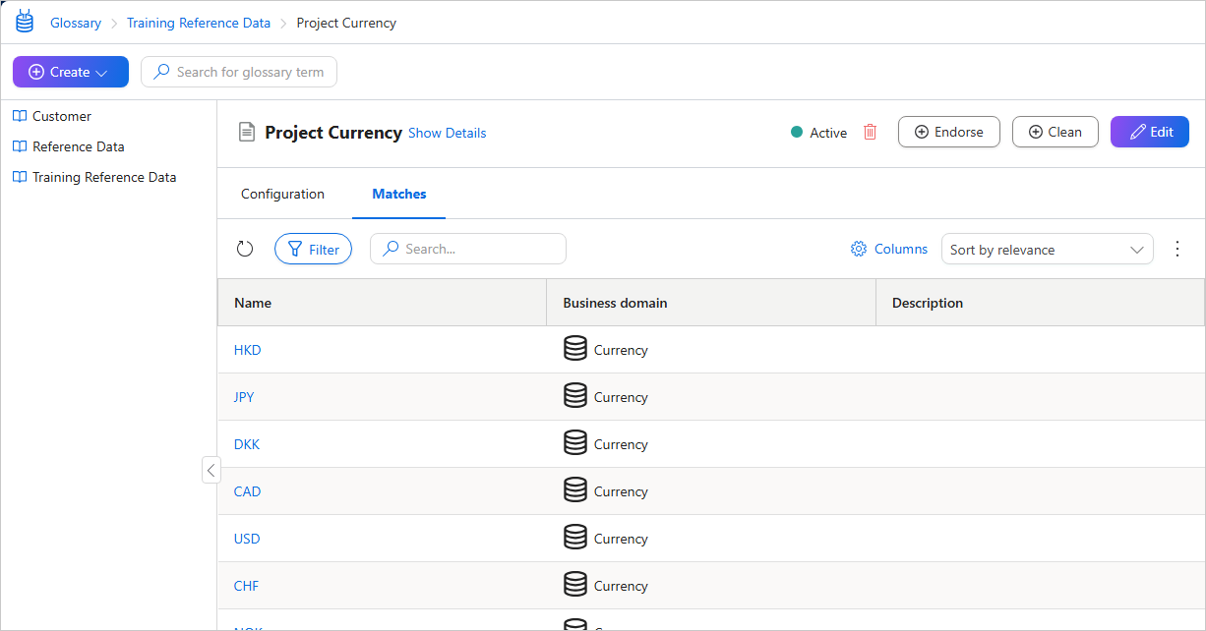Focus the glossary term search field
This screenshot has width=1206, height=631.
[x=239, y=72]
